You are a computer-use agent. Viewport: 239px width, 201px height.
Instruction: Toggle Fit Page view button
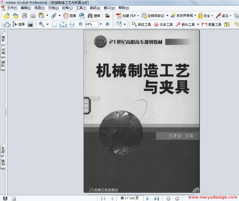pos(63,24)
